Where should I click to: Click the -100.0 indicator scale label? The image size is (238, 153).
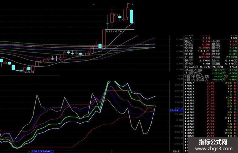click(178, 132)
